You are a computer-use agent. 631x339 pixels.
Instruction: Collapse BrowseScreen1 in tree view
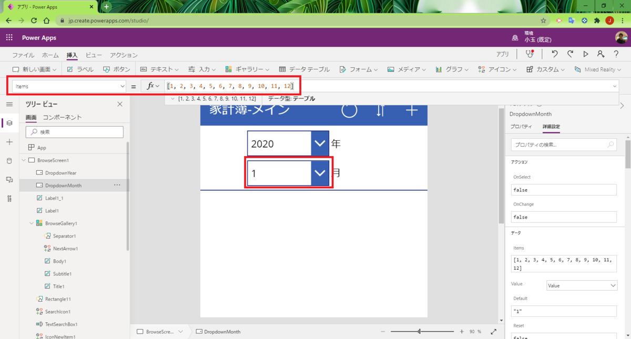click(x=24, y=160)
